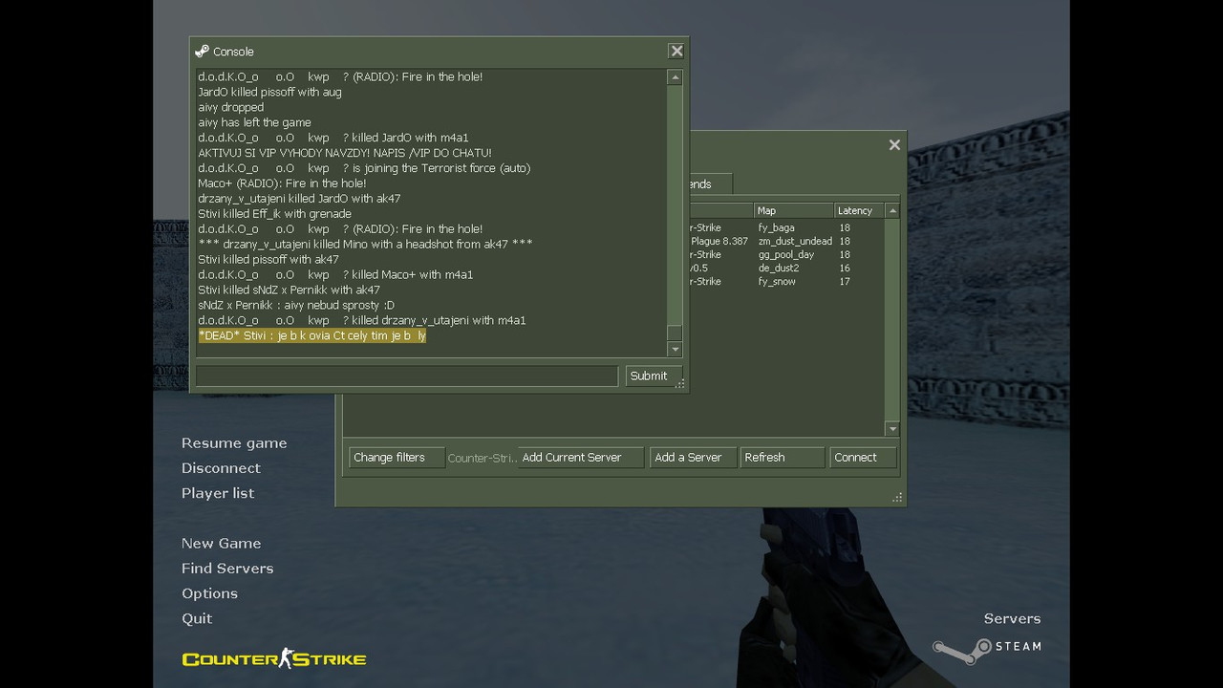Viewport: 1223px width, 688px height.
Task: Connect to the selected server
Action: pyautogui.click(x=863, y=458)
